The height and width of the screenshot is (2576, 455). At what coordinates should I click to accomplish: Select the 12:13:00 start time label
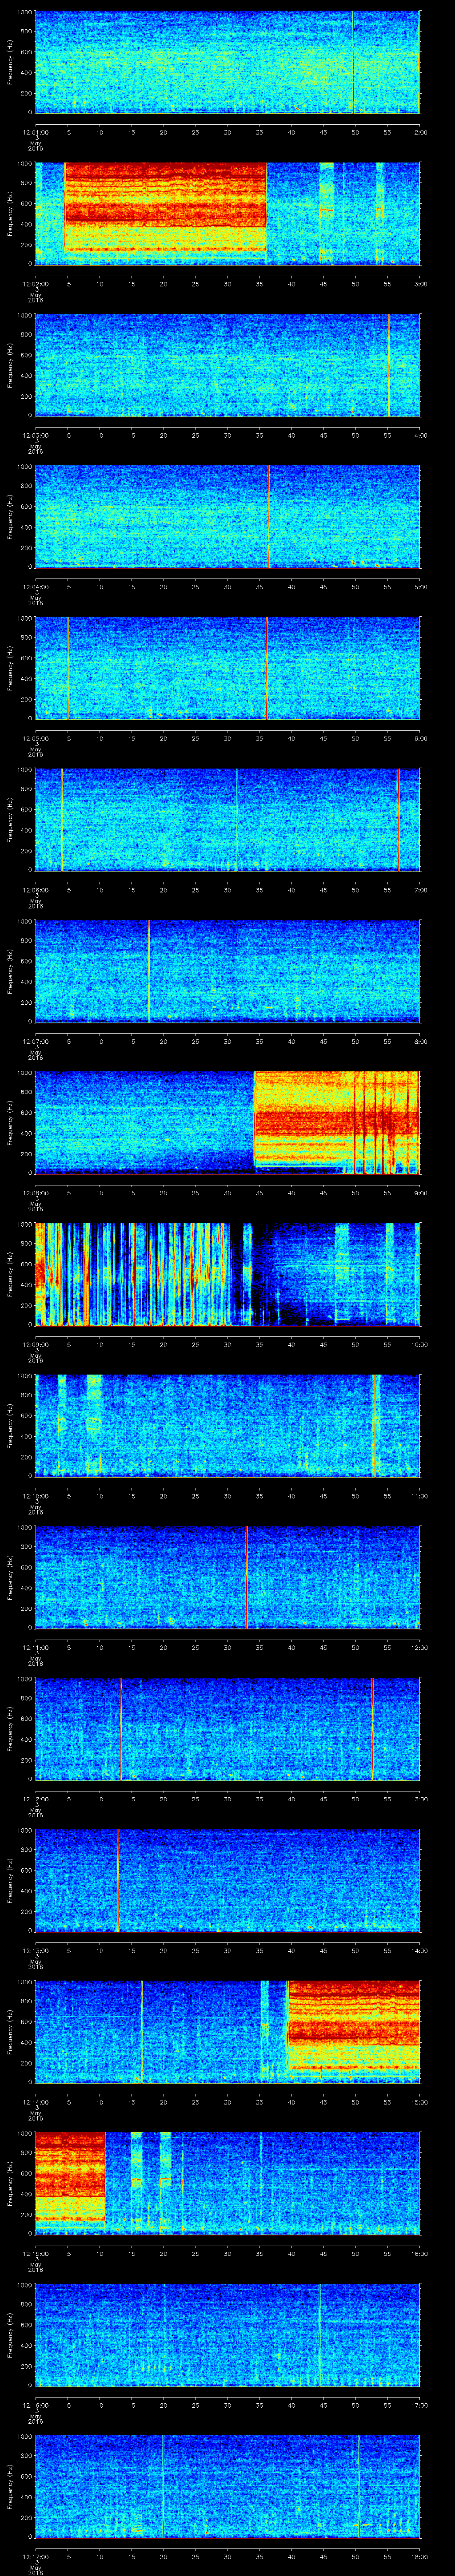point(35,1950)
